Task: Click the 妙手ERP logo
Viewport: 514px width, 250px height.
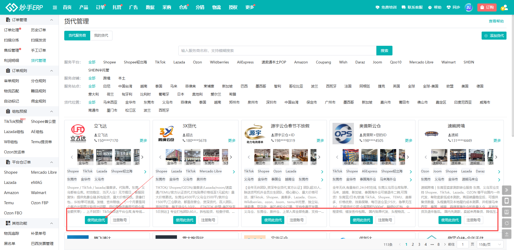Action: [24, 7]
